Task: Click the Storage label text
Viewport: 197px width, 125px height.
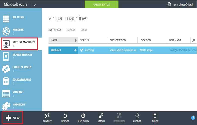Action: click(x=18, y=92)
